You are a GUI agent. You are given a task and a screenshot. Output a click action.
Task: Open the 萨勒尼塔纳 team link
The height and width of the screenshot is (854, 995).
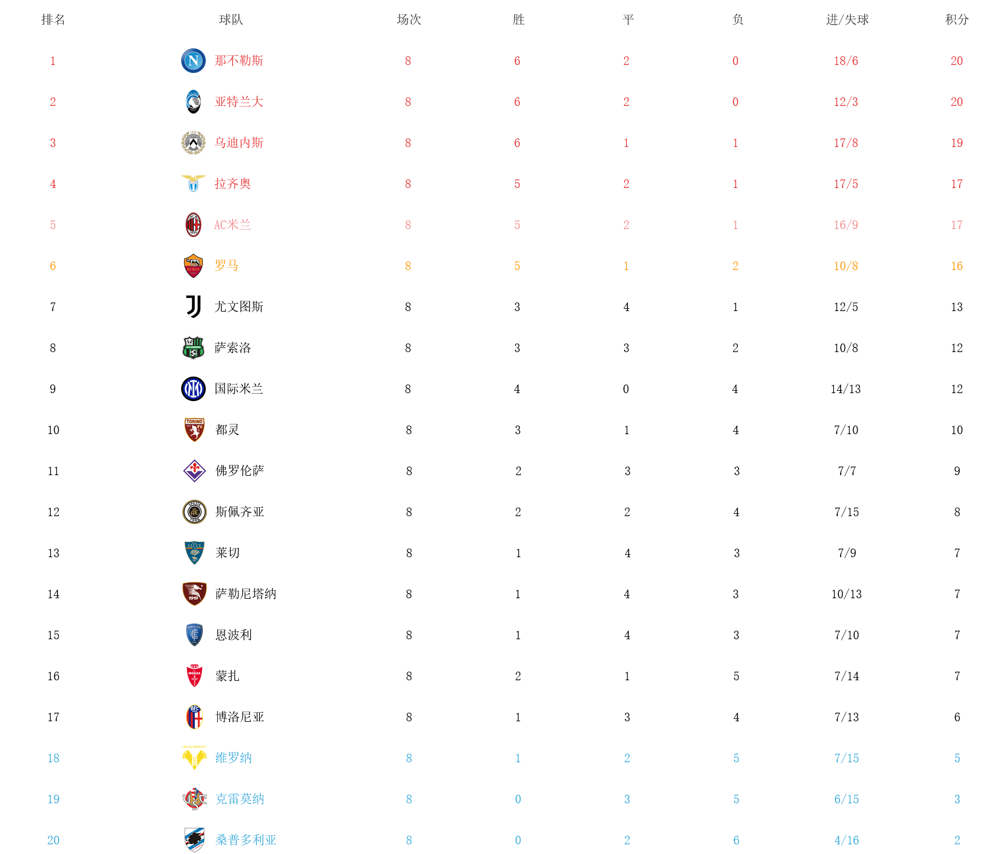[246, 594]
